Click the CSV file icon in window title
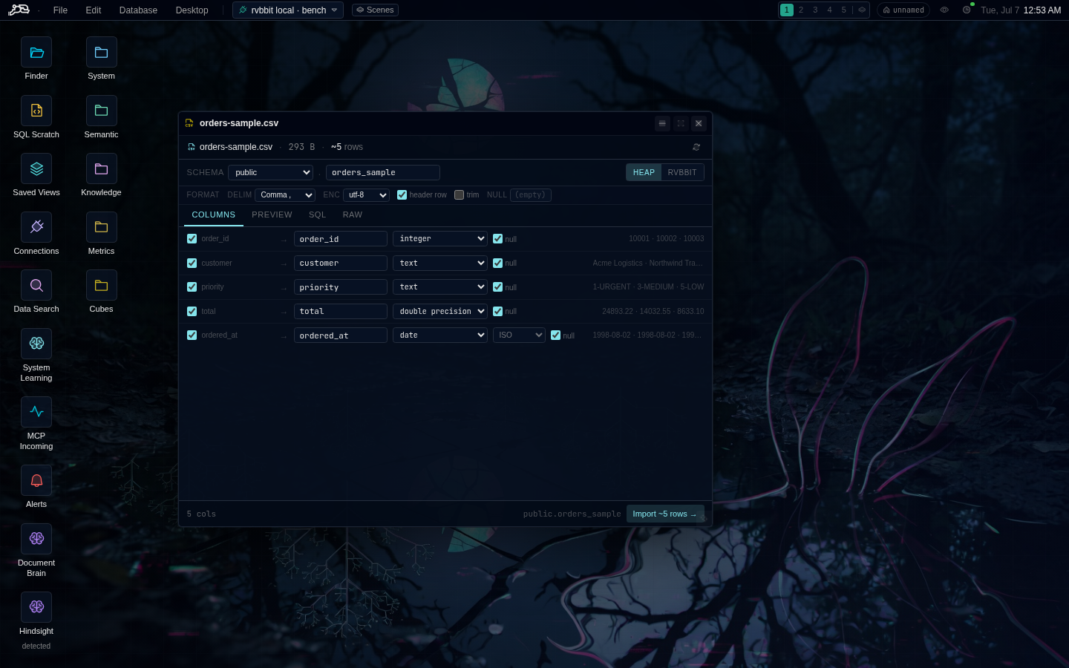Screen dimensions: 1069x668 pos(189,123)
